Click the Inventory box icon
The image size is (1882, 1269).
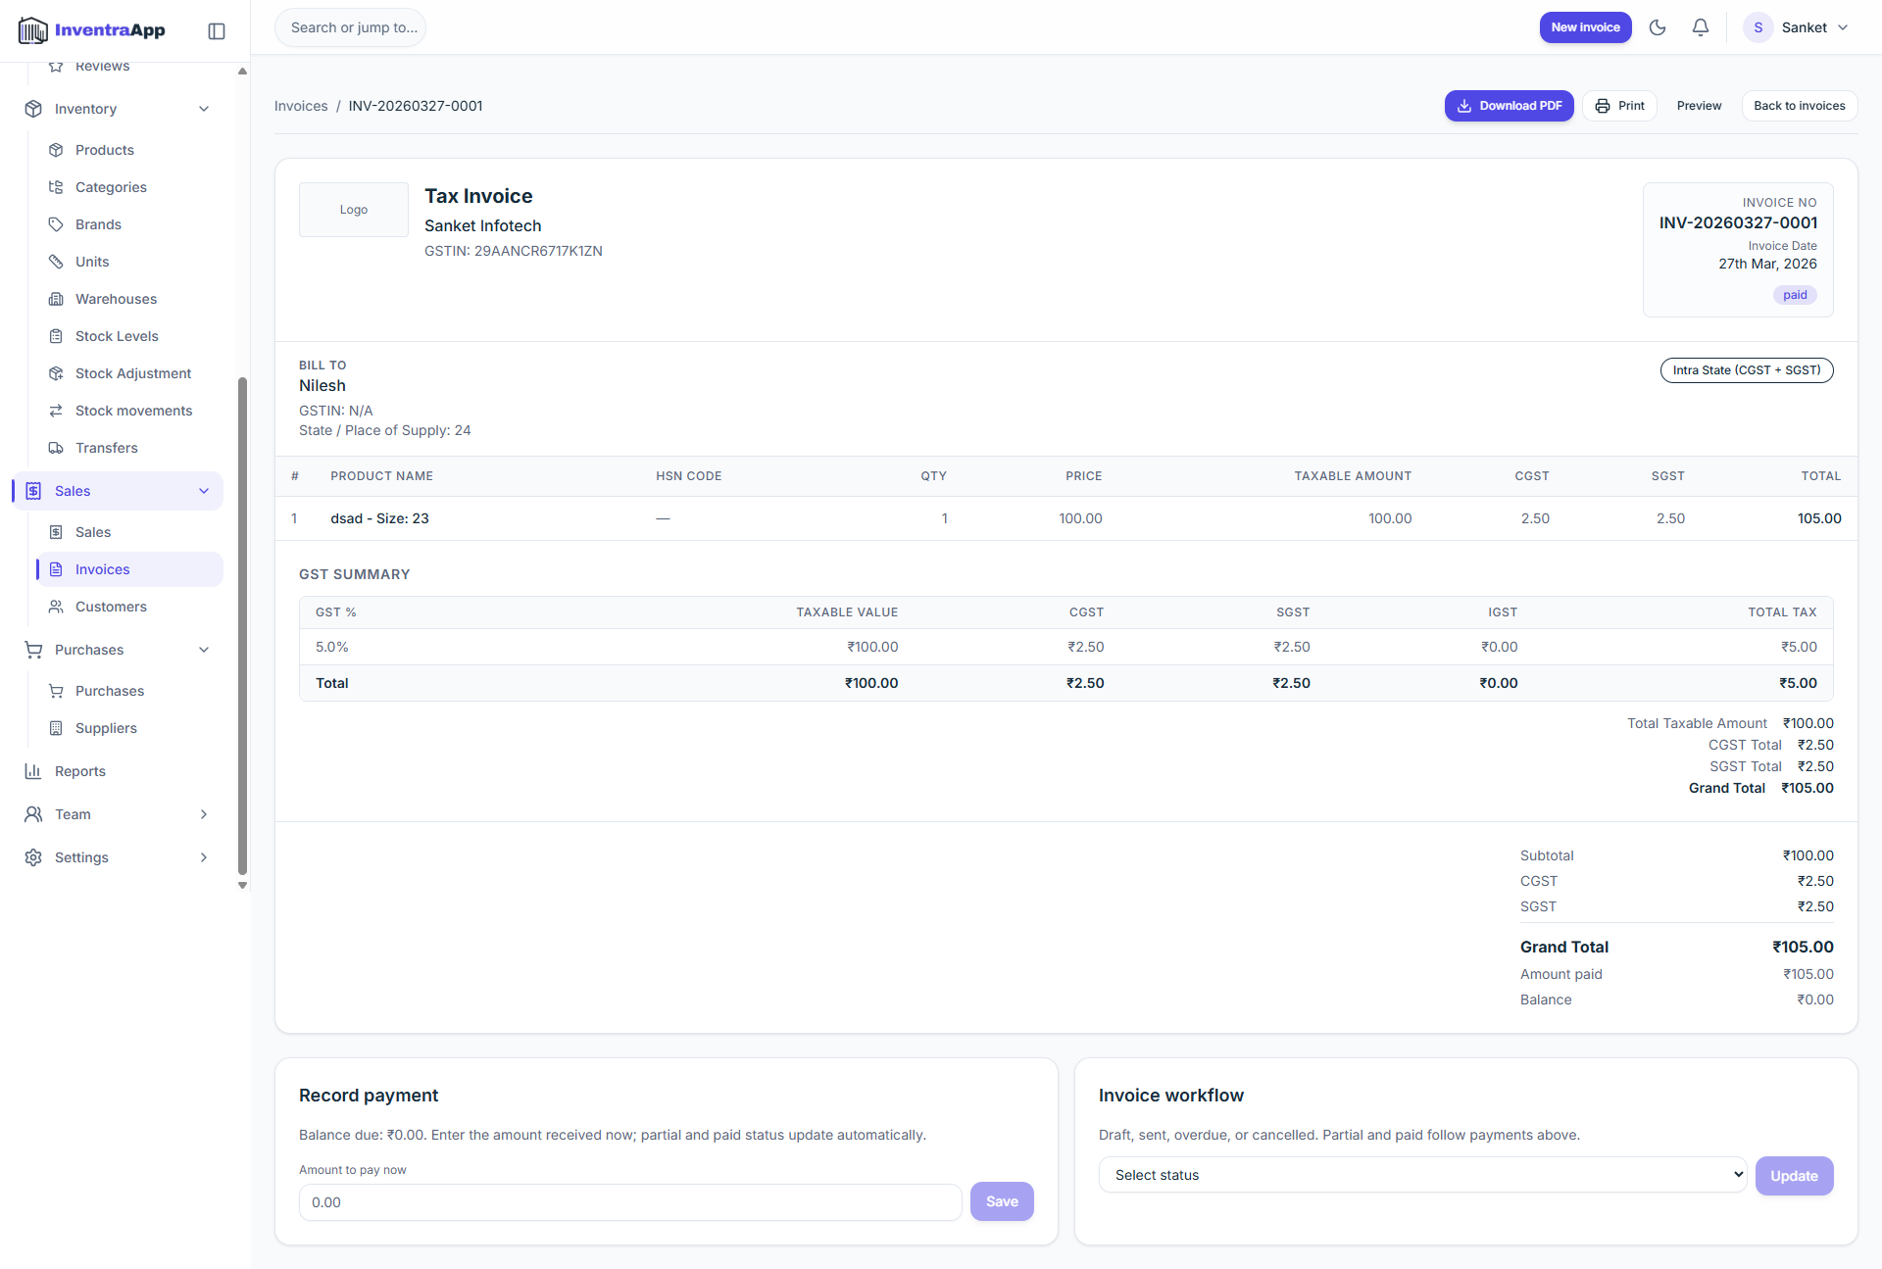[x=33, y=109]
